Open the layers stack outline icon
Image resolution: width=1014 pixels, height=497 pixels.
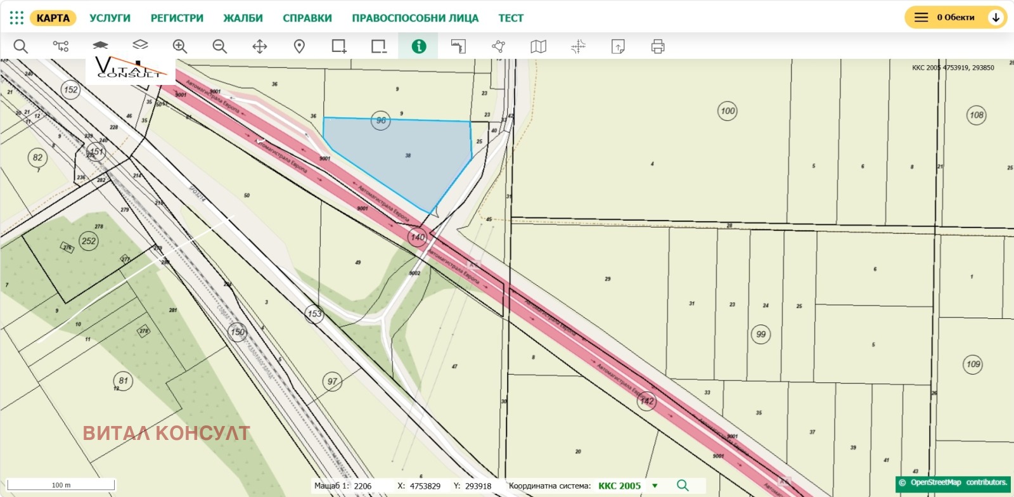tap(140, 44)
